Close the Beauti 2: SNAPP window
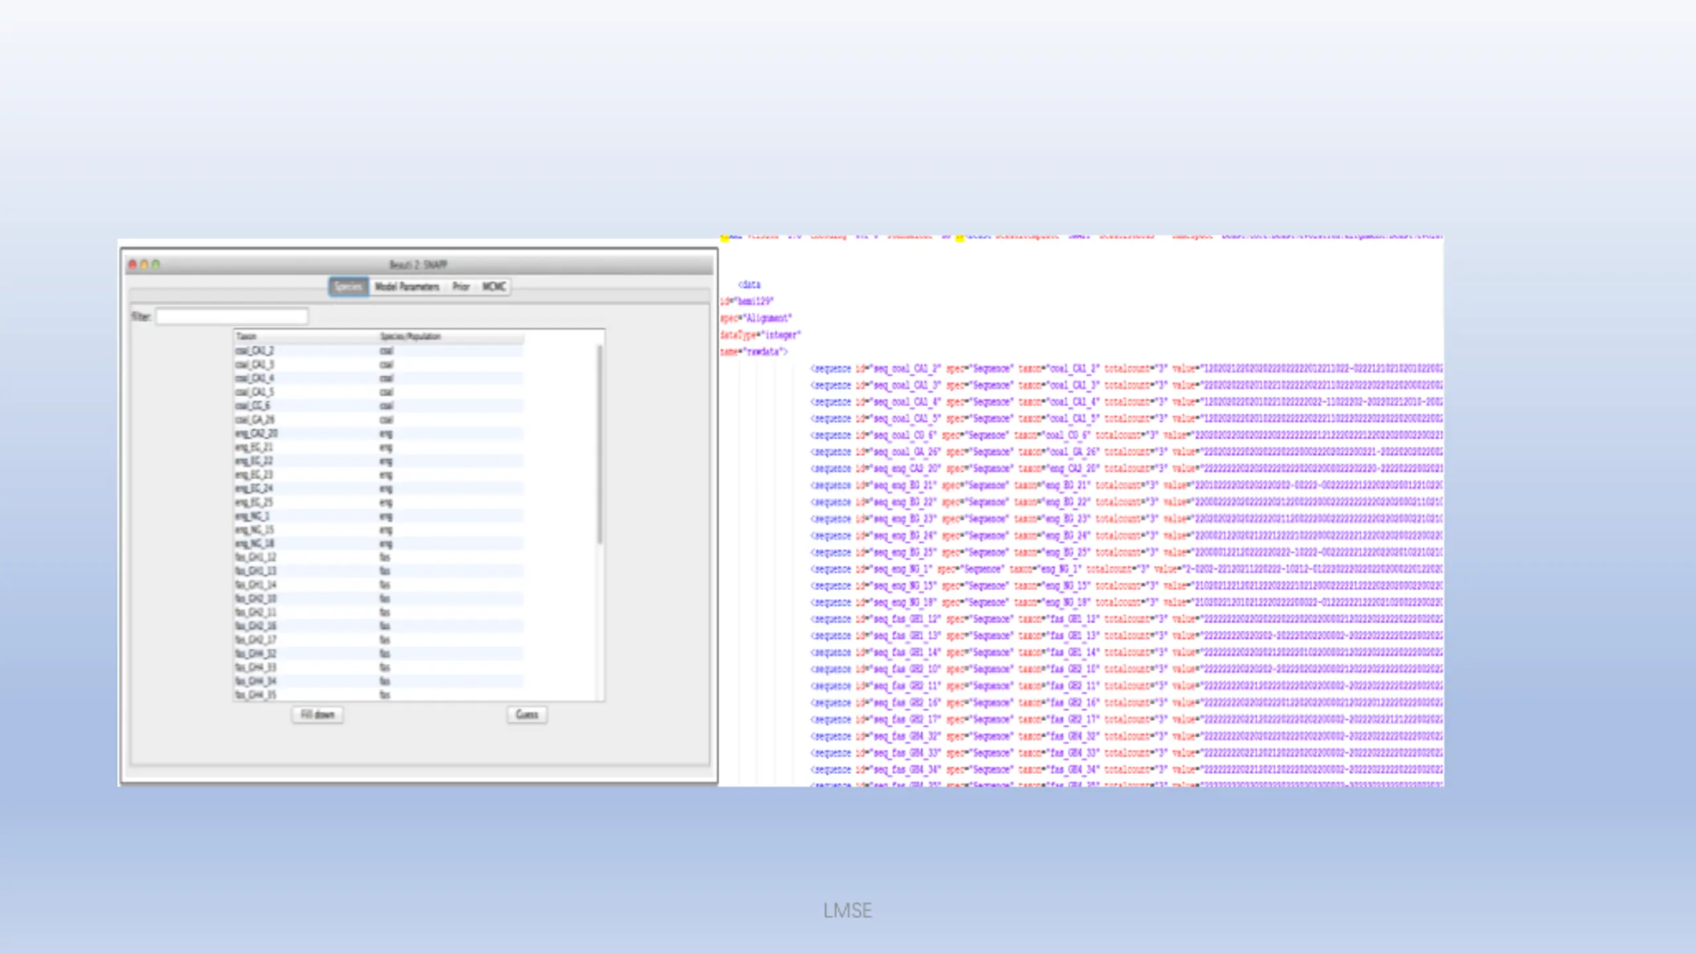 click(x=132, y=264)
